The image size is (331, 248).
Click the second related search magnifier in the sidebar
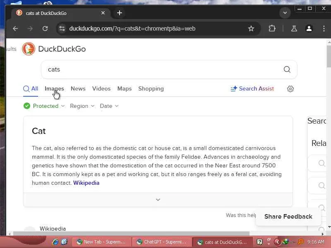(x=321, y=185)
